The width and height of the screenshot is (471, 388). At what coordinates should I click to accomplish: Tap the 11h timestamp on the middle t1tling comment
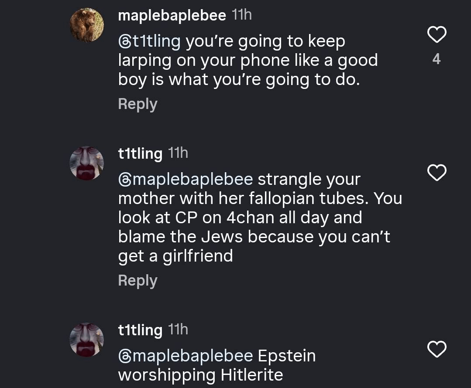[178, 153]
